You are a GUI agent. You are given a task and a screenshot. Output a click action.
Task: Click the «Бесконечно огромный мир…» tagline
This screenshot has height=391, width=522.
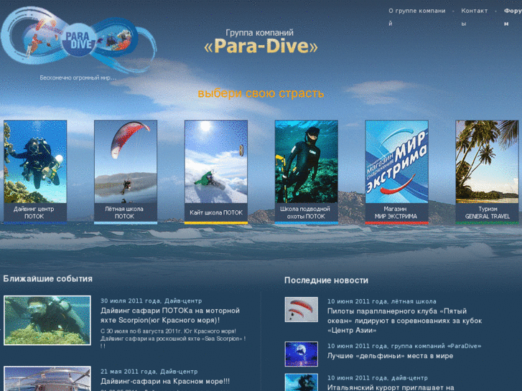pos(78,78)
